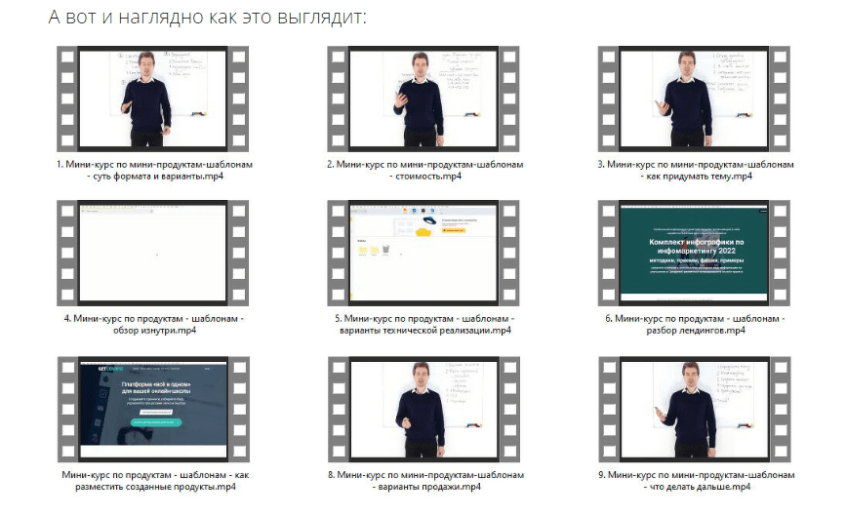Open thumbnail for 'варианты технической реализации' video
Screen dimensions: 846x516
pos(425,253)
